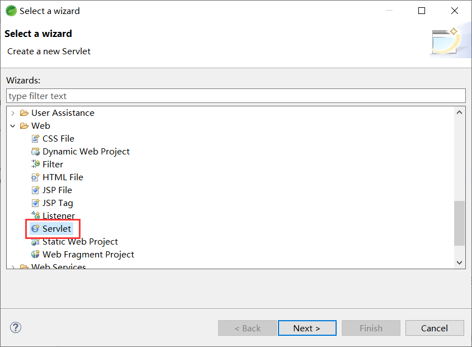Select the Web folder label

[41, 126]
